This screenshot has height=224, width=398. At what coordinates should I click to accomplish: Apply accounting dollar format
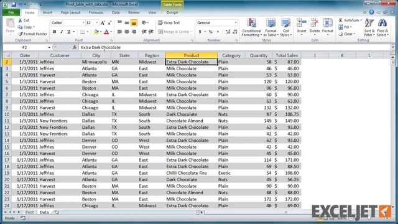point(200,32)
